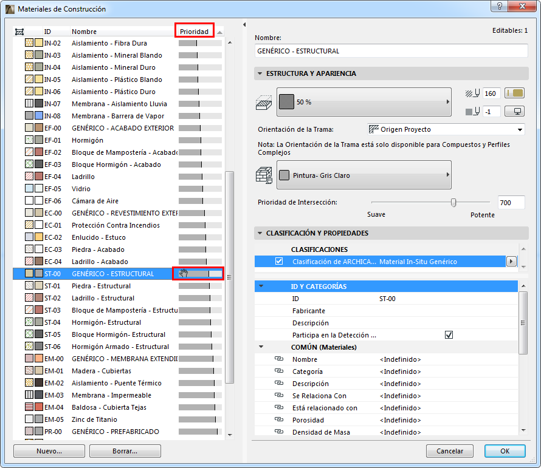This screenshot has width=541, height=468.
Task: Click the fill icon of IN-07 Membrana row
Action: [x=29, y=104]
